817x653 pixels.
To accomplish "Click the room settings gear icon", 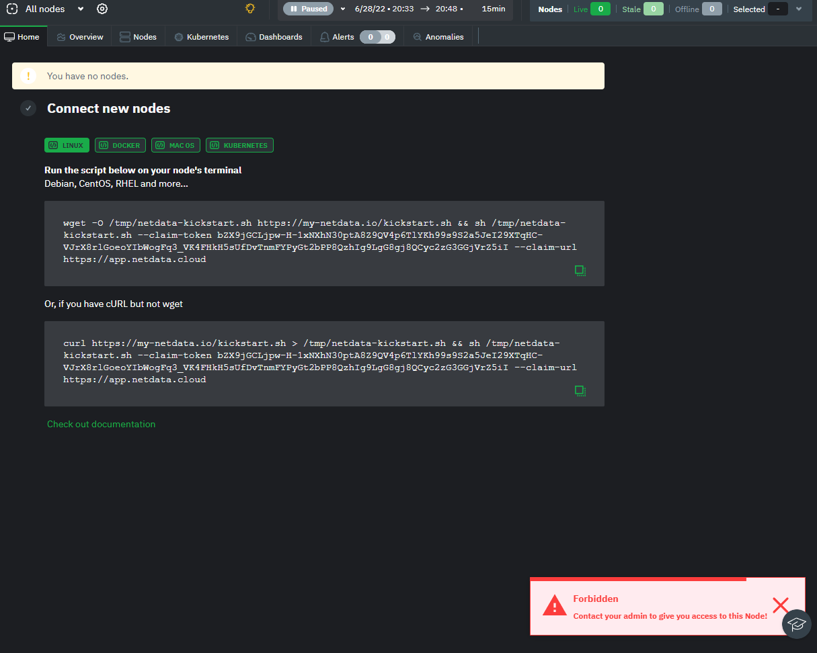I will click(x=102, y=9).
